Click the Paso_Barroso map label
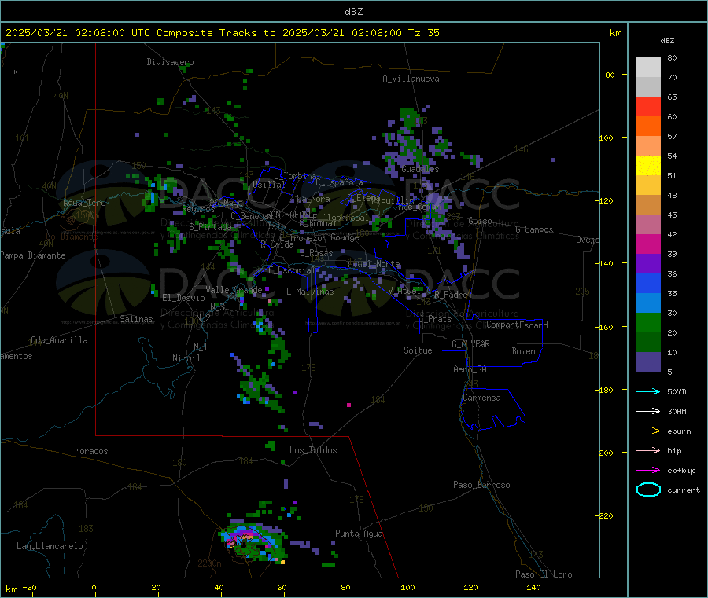708x598 pixels. 481,486
